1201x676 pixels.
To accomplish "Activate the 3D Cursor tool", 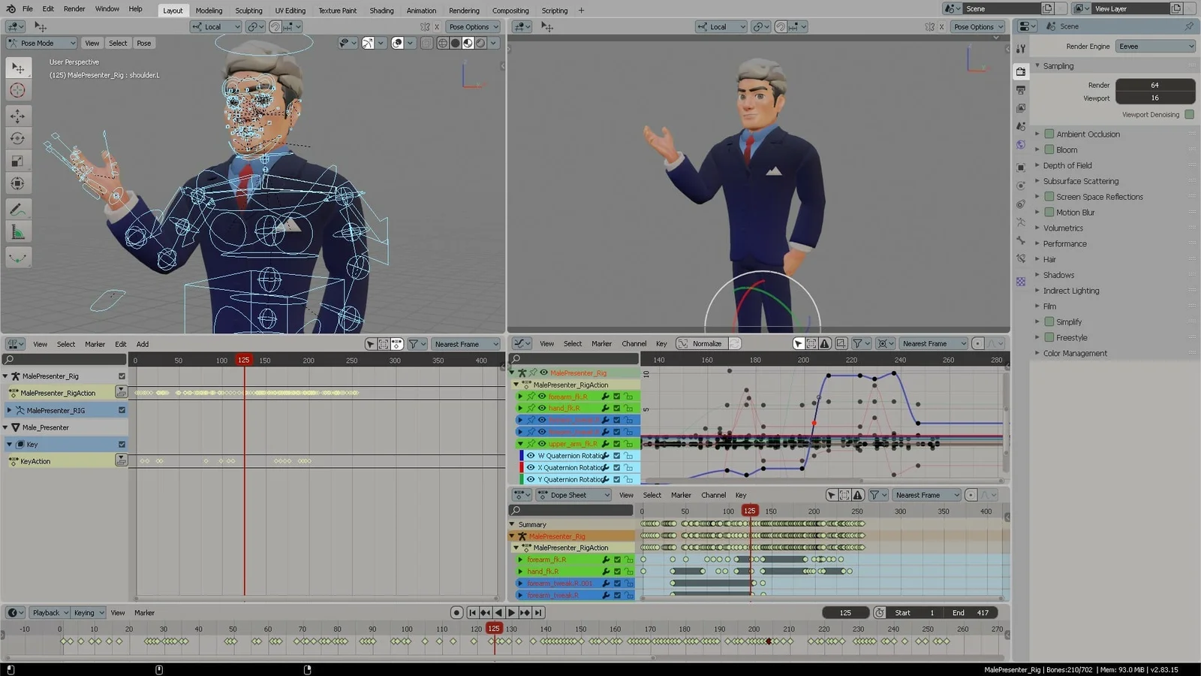I will tap(18, 89).
